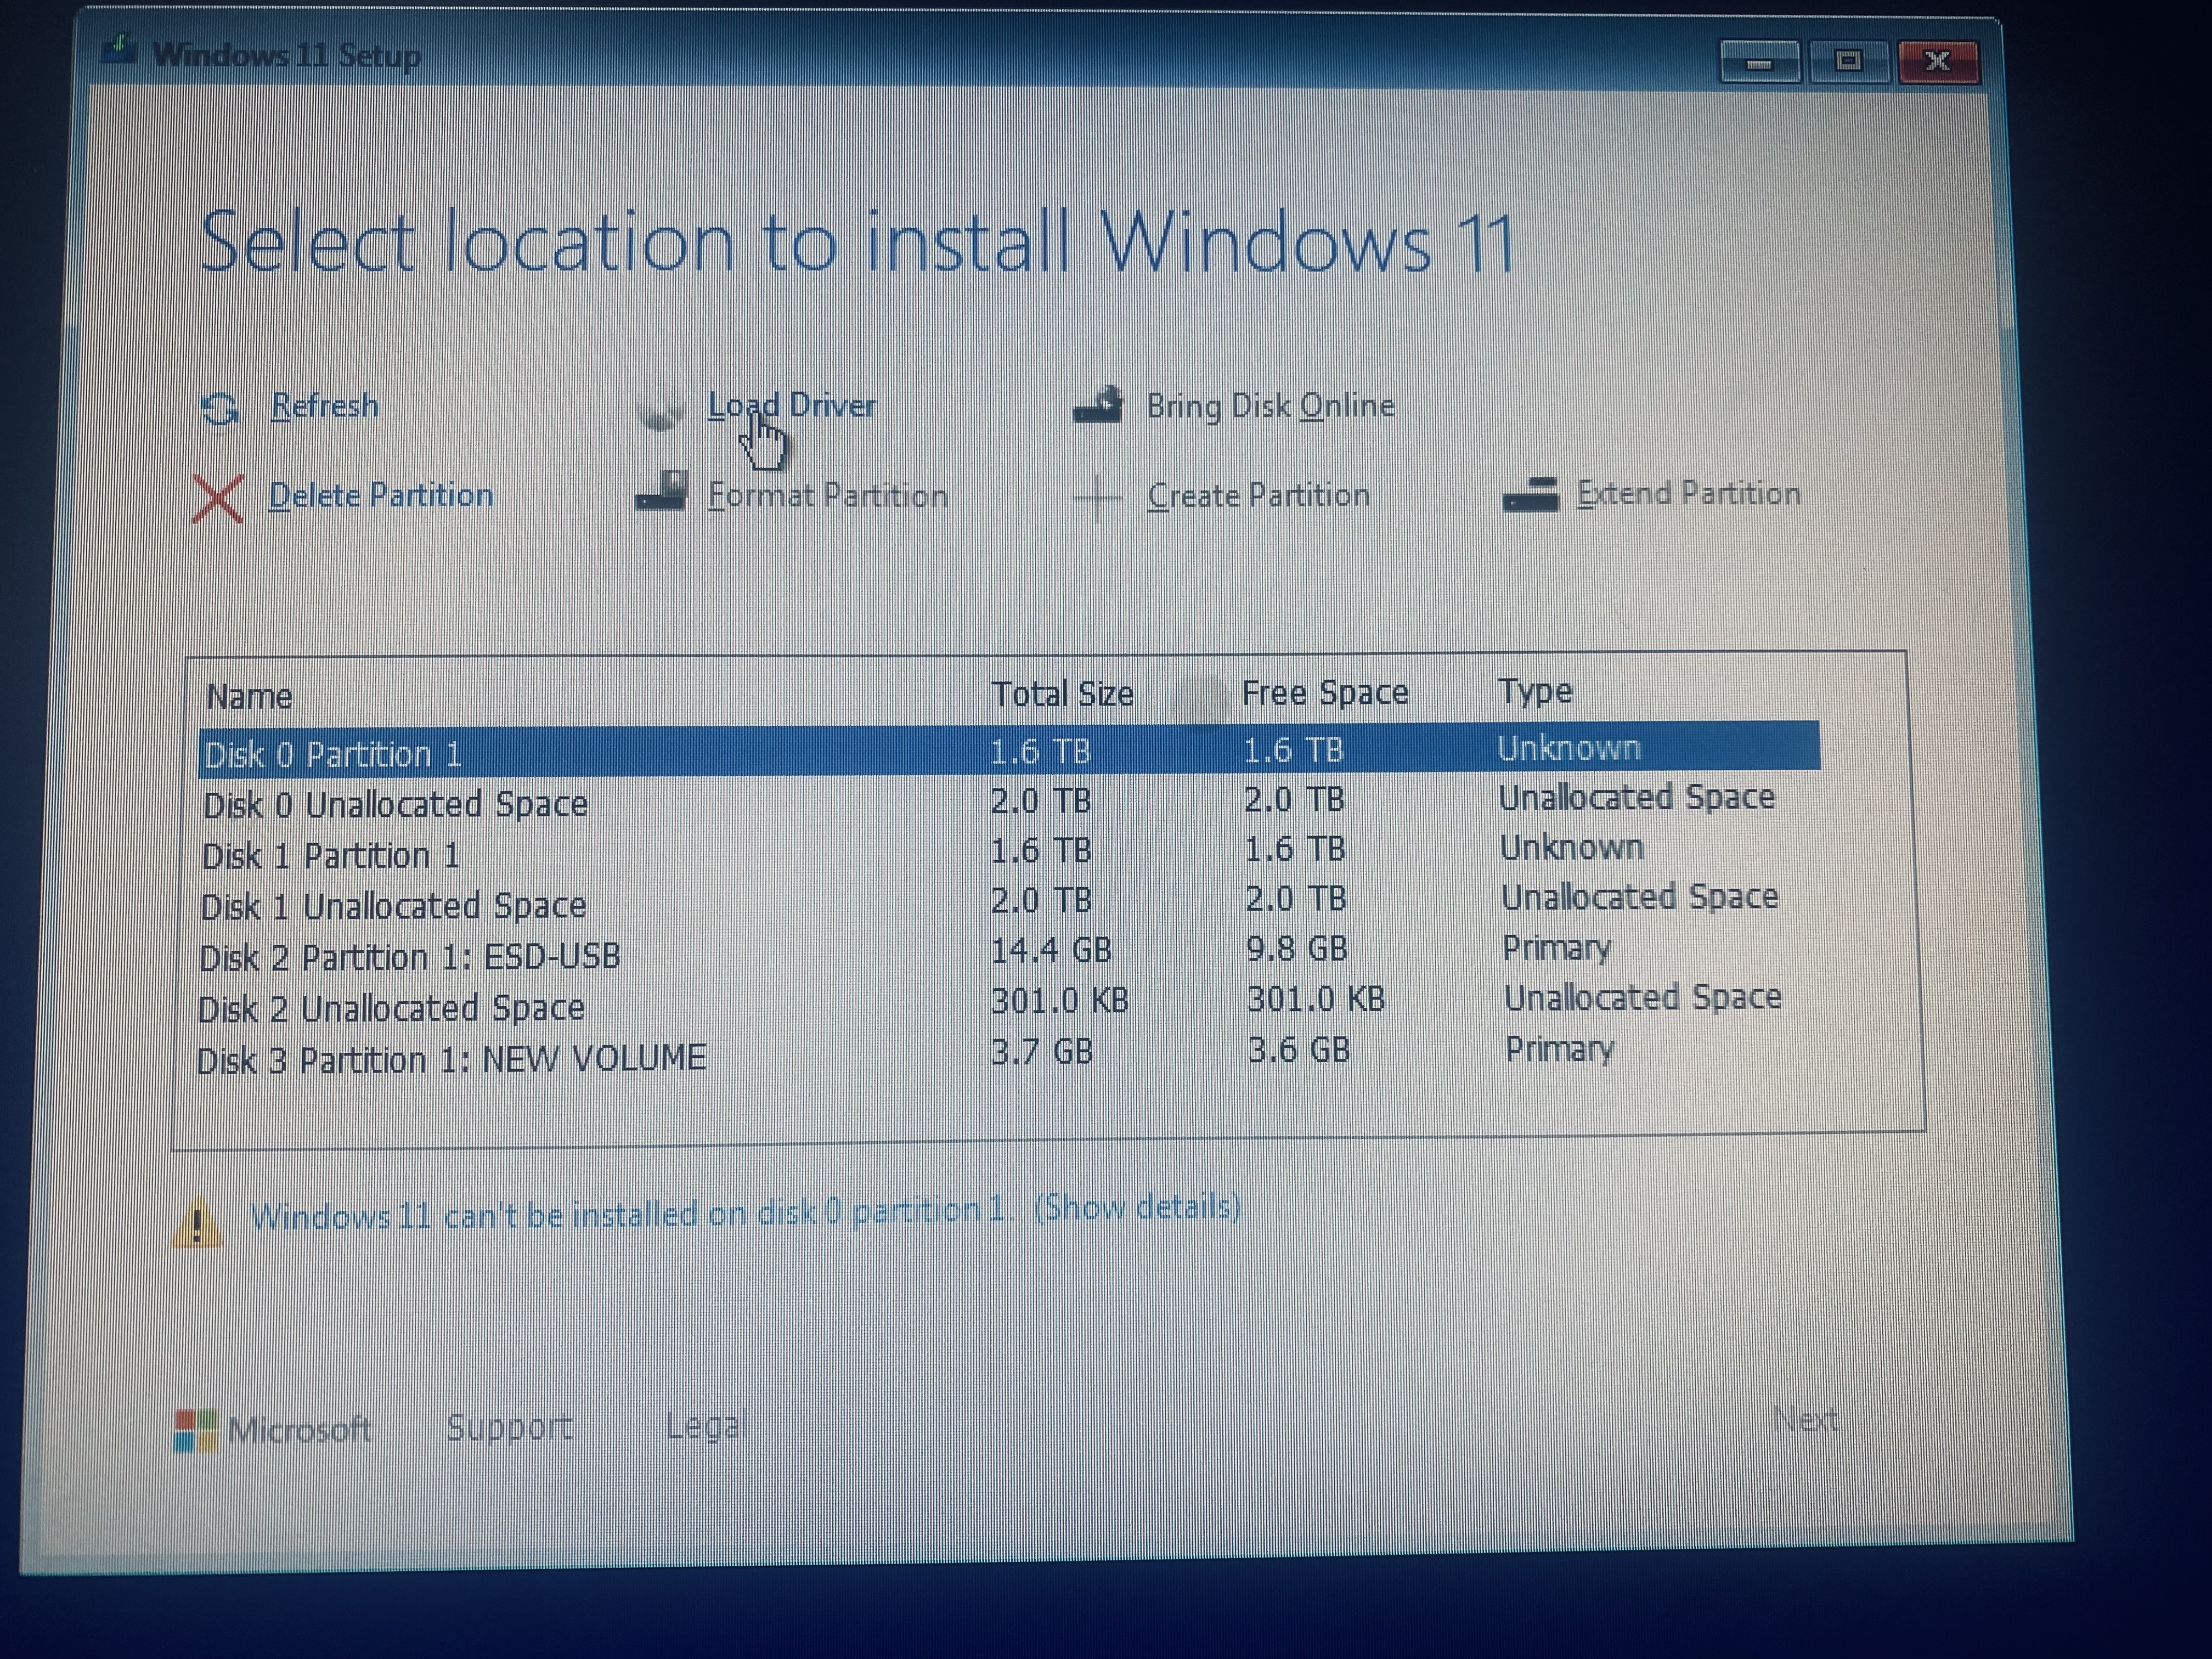This screenshot has height=1659, width=2212.
Task: Click the 14.4 GB total size cell
Action: [1051, 950]
